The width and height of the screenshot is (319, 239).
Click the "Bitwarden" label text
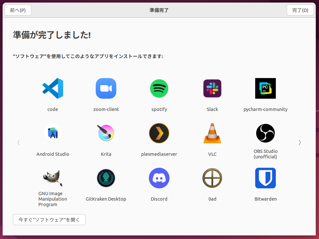(x=266, y=199)
